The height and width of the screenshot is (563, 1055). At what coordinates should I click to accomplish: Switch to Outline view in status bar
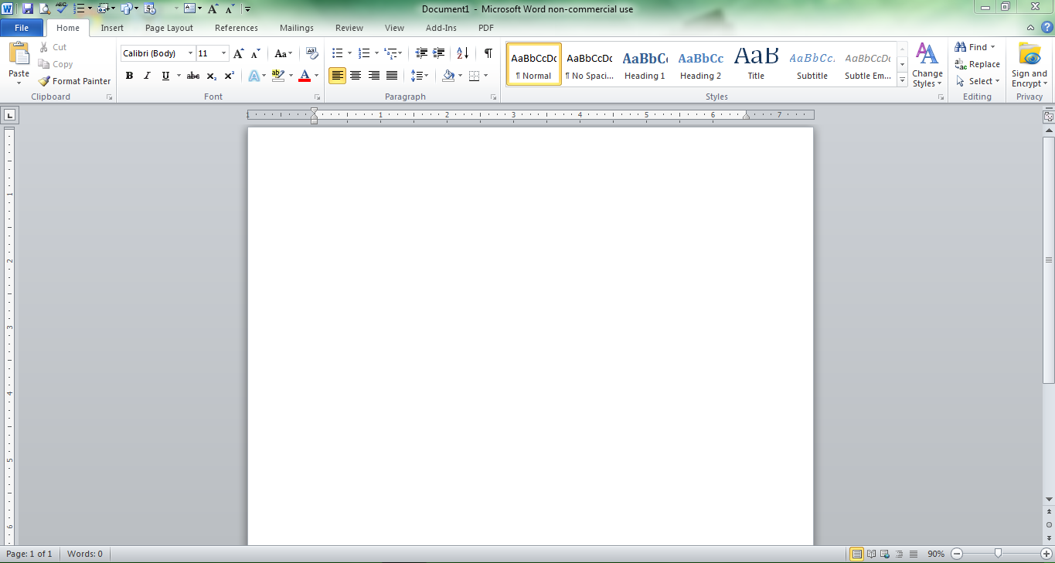[900, 554]
